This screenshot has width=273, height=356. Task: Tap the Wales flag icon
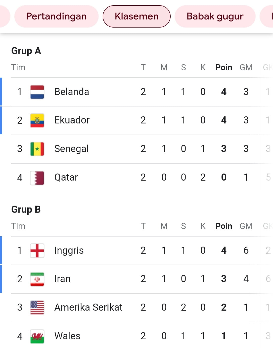(x=37, y=336)
